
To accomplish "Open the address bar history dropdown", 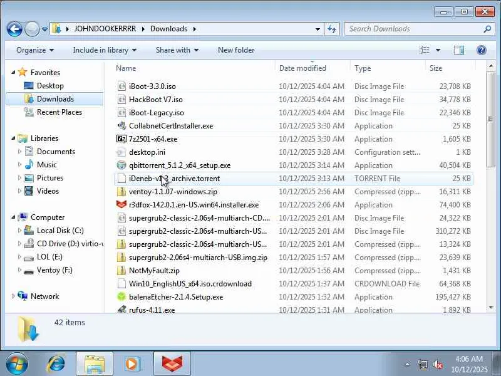I will (x=318, y=29).
